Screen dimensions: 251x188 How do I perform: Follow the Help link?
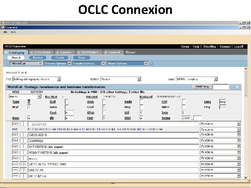pyautogui.click(x=196, y=47)
